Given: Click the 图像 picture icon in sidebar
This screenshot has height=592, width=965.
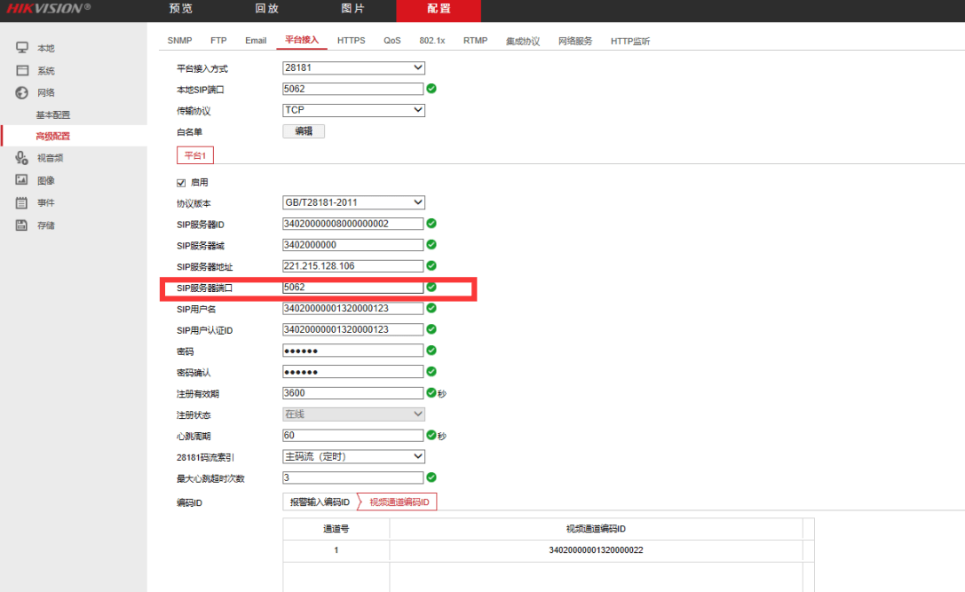Looking at the screenshot, I should click(22, 180).
